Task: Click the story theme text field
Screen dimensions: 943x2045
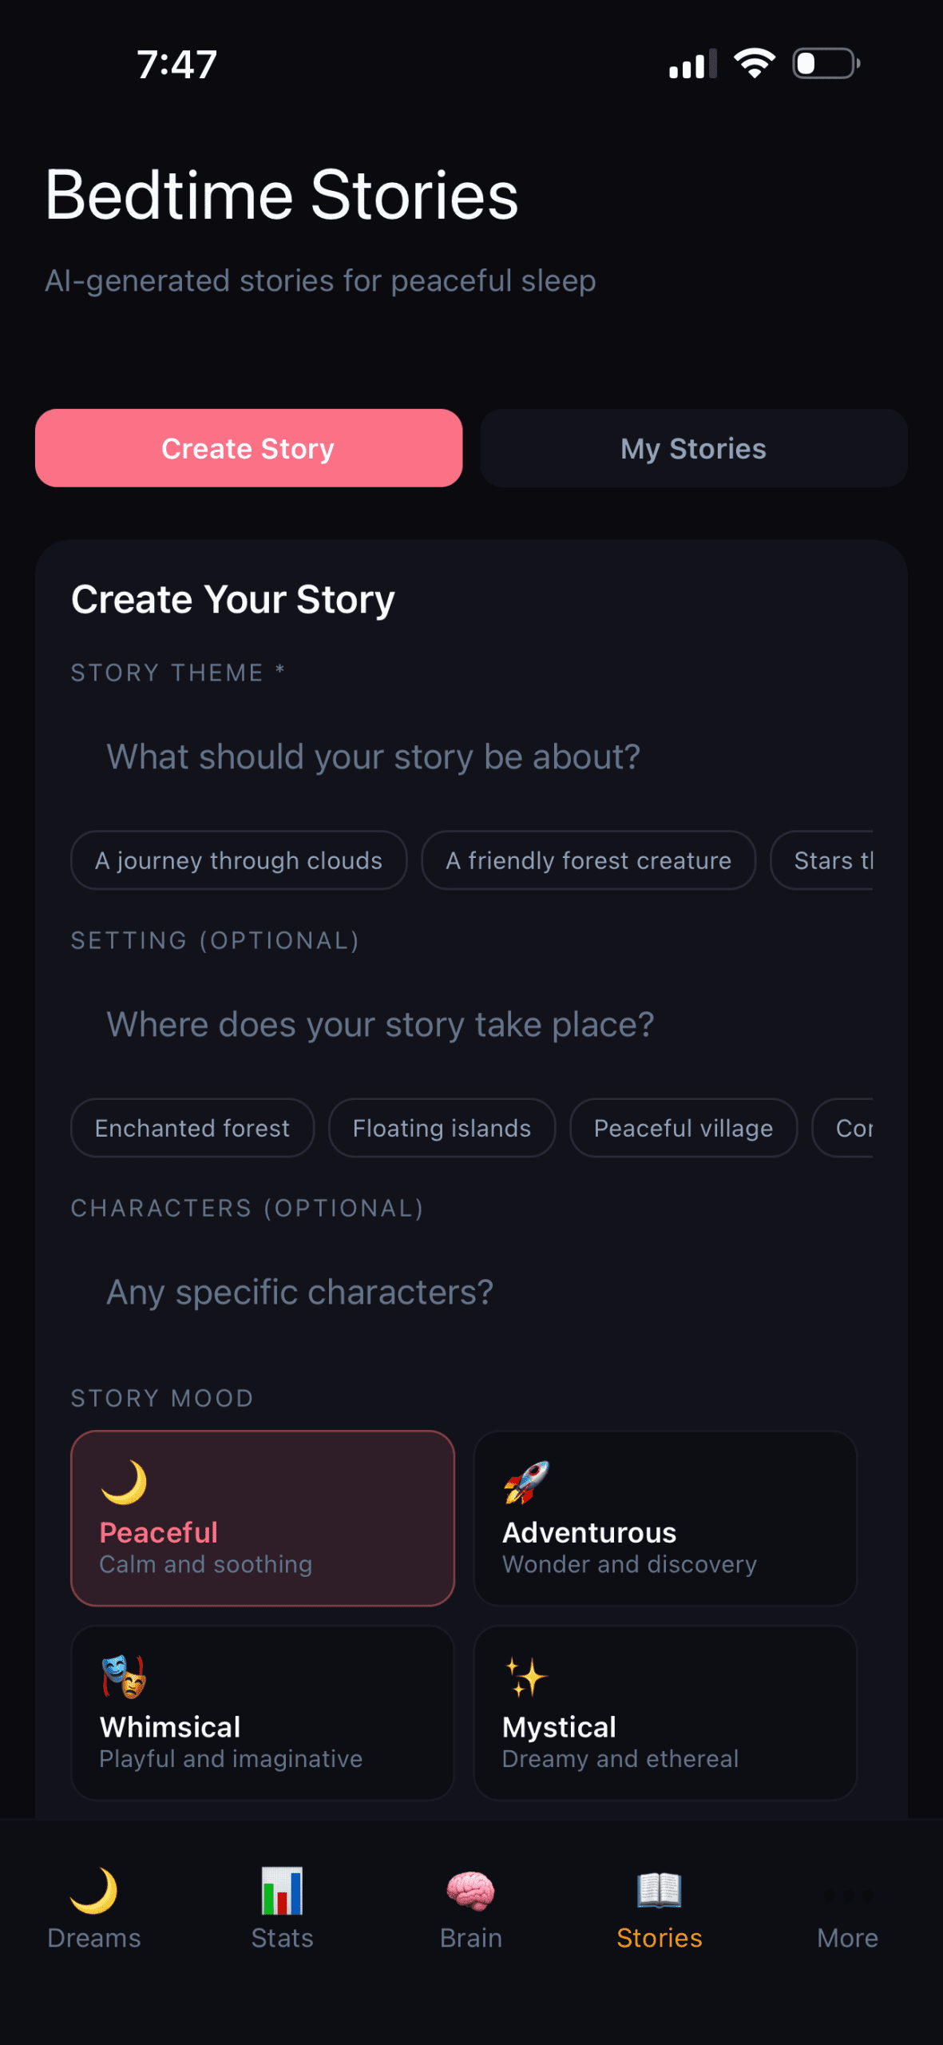Action: (471, 756)
